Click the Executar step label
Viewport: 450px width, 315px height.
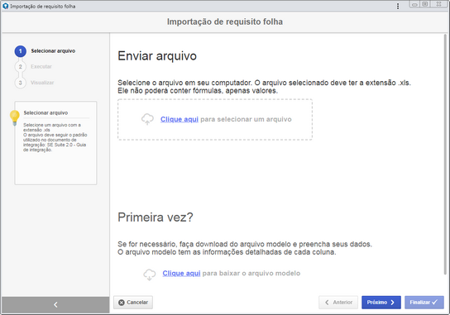[41, 67]
